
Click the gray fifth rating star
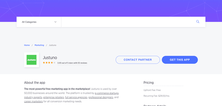tap(54, 63)
